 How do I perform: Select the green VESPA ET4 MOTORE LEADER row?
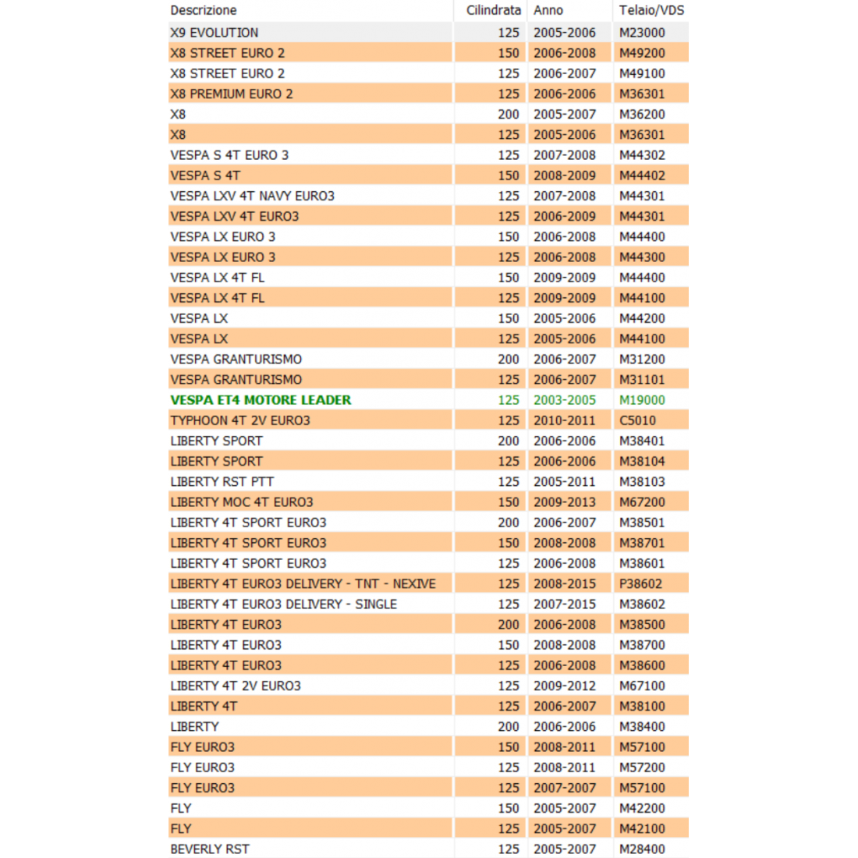point(261,400)
